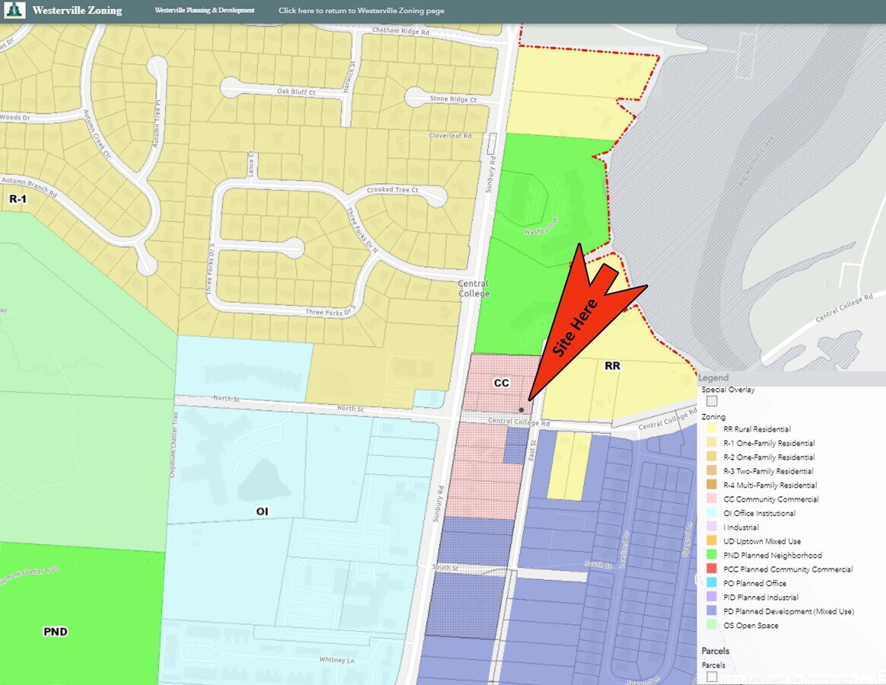Image resolution: width=886 pixels, height=685 pixels.
Task: Open the Westerville Planning & Development link
Action: (205, 11)
